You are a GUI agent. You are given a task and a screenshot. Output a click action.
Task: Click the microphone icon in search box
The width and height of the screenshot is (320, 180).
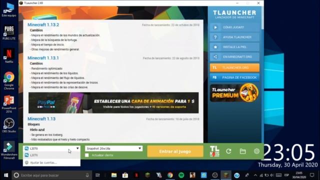coord(87,175)
